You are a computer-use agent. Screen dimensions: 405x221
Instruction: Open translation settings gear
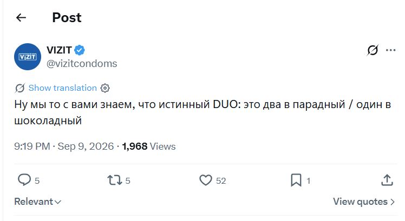[x=105, y=88]
